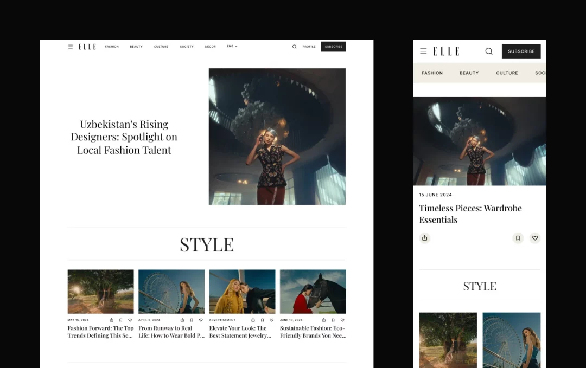Like the From Runway to Real Life article
586x368 pixels.
(x=201, y=320)
